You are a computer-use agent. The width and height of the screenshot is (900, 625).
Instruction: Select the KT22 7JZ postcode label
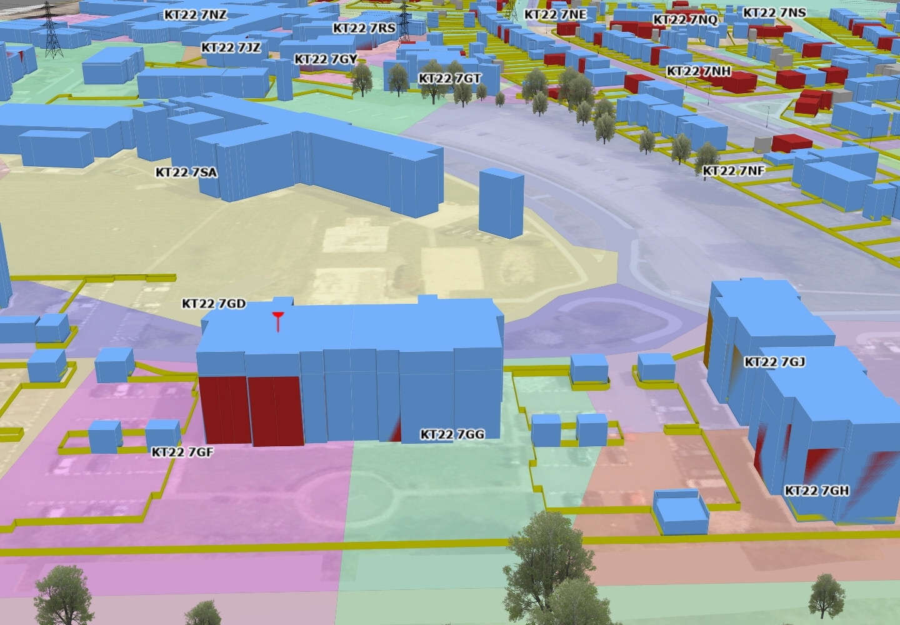tap(231, 47)
